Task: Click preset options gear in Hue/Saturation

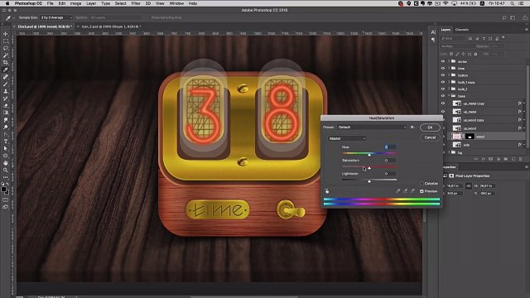Action: [x=412, y=127]
